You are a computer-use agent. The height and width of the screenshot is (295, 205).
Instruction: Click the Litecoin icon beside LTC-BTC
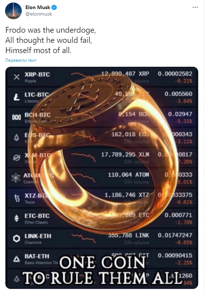(x=17, y=97)
